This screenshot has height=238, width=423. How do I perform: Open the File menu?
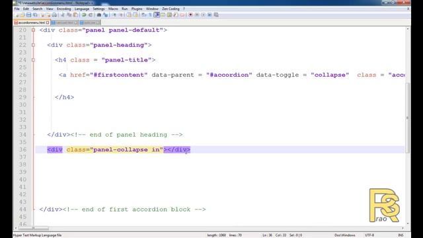17,9
